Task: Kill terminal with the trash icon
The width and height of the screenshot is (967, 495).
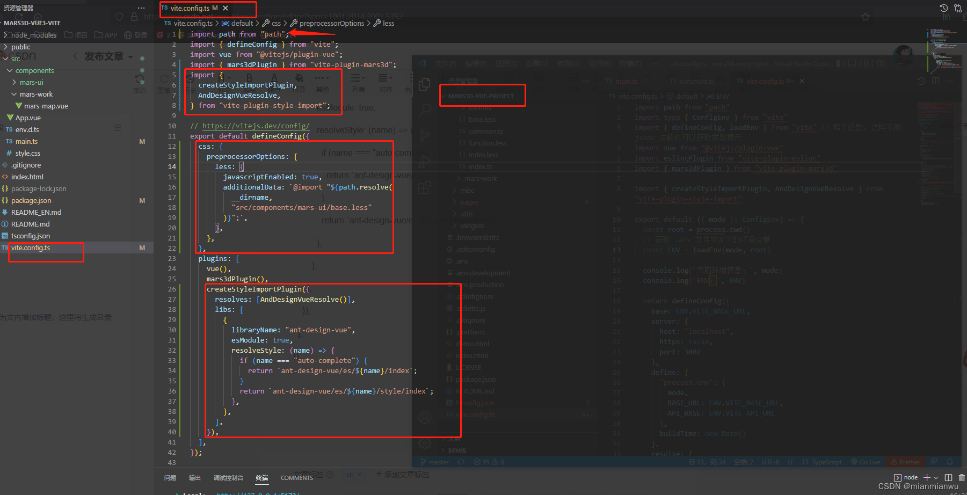Action: (x=962, y=477)
